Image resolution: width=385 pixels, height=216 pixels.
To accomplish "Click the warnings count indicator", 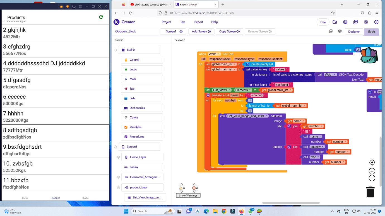I will click(x=181, y=188).
